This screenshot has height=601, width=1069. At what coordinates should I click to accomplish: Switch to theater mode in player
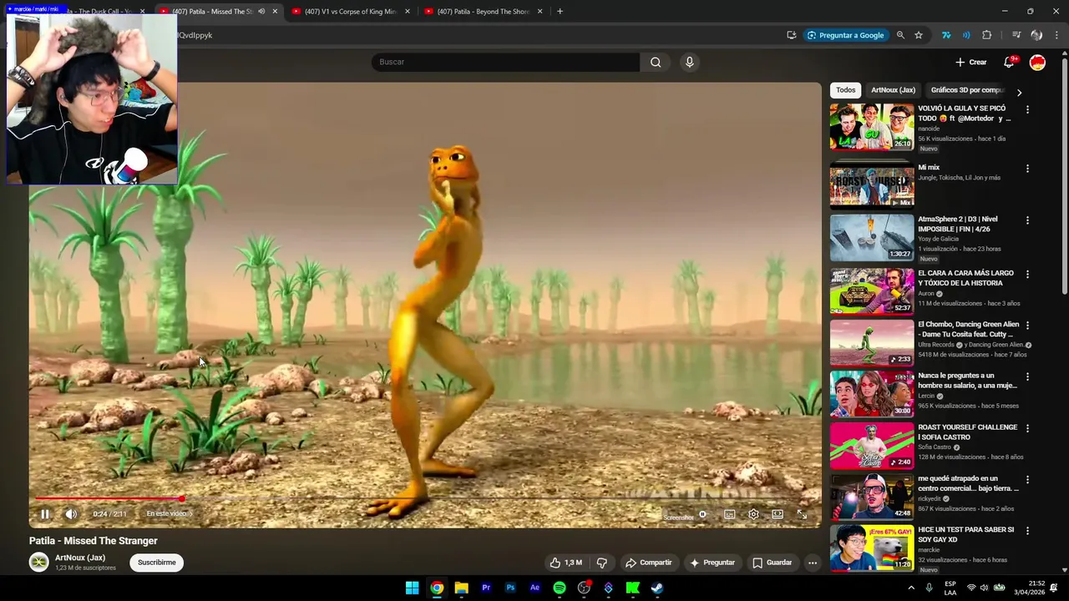click(778, 514)
